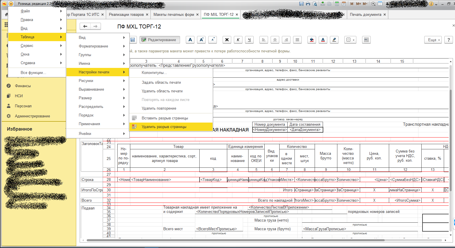The height and width of the screenshot is (248, 455).
Task: Open the border color pencil picker
Action: click(x=334, y=40)
